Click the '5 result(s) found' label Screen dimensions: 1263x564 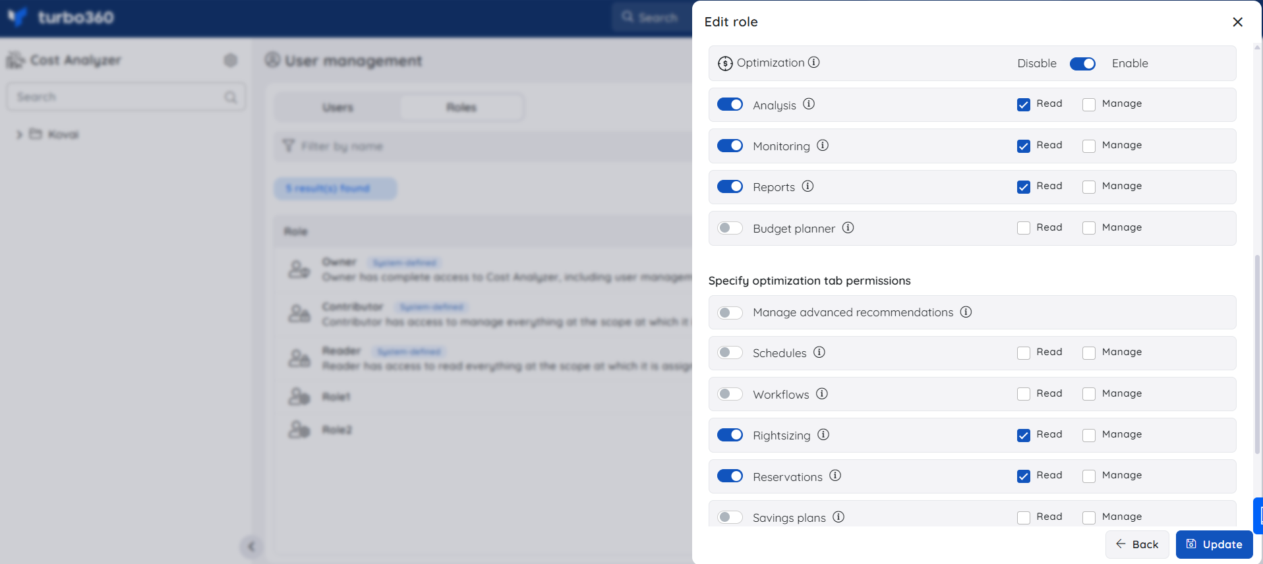pyautogui.click(x=335, y=188)
